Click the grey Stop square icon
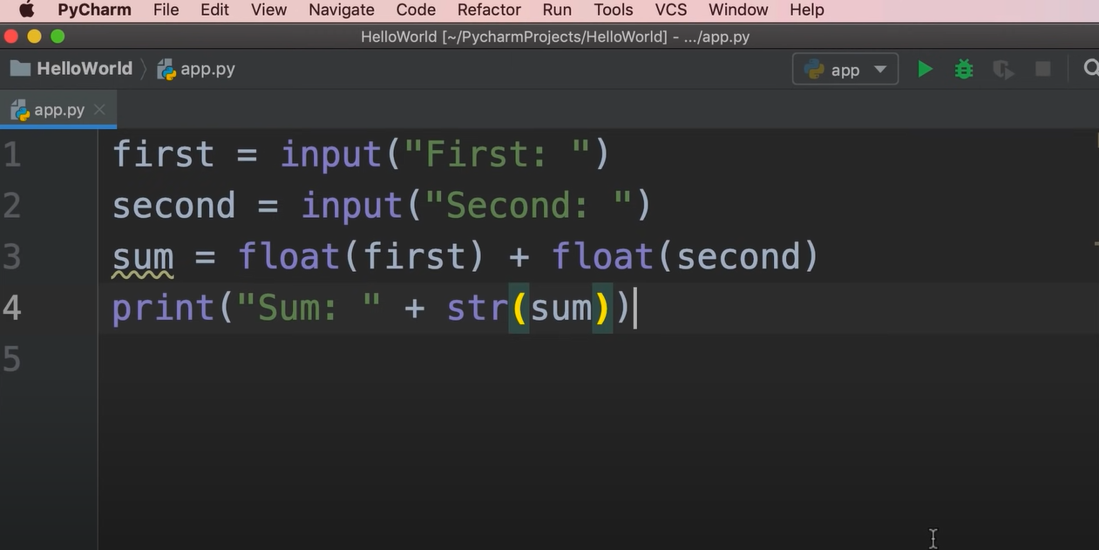This screenshot has height=550, width=1099. coord(1042,69)
